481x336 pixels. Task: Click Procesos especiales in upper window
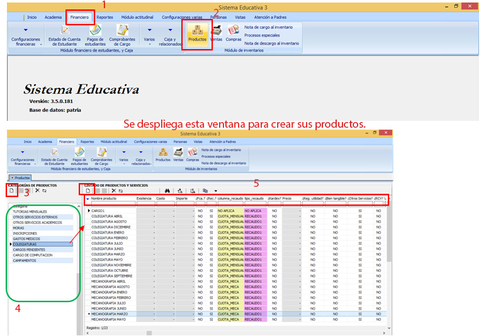point(262,35)
